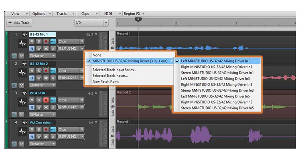This screenshot has height=160, width=300.
Task: Open SMU3242 input dropdown on PC & PON
Action: click(x=71, y=107)
